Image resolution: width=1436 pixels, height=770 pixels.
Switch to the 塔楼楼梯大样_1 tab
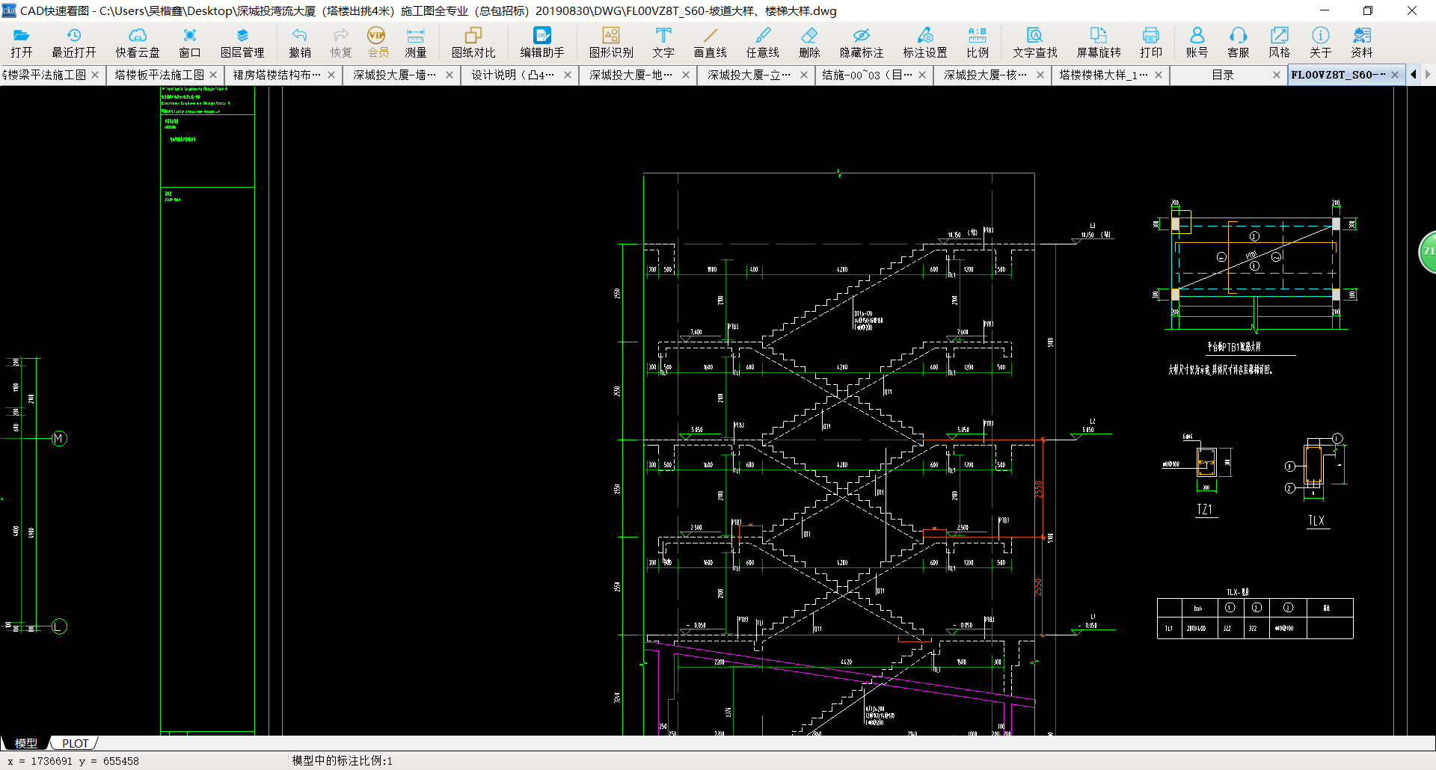click(x=1103, y=75)
